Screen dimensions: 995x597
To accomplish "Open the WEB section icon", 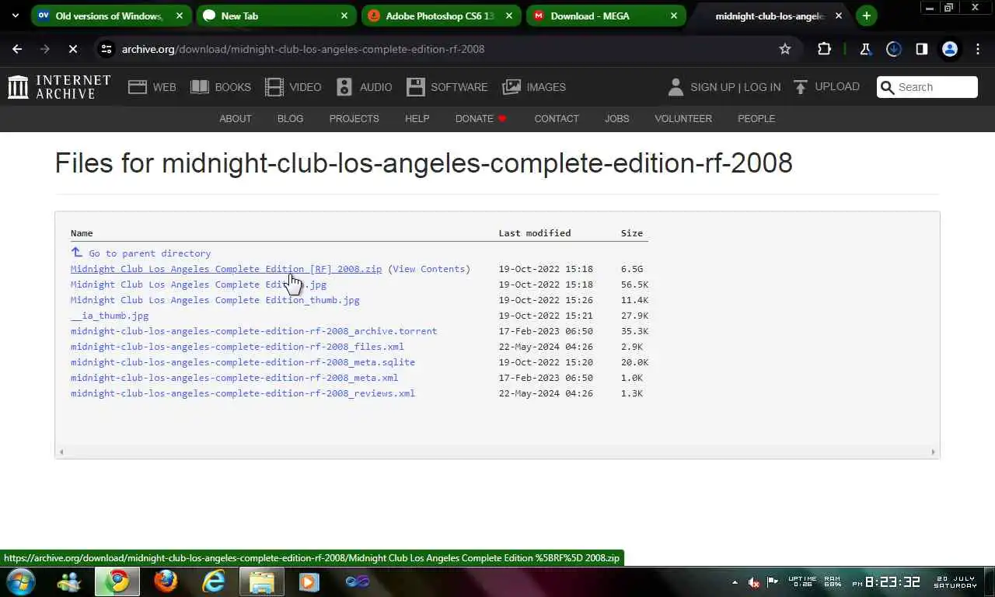I will 152,87.
